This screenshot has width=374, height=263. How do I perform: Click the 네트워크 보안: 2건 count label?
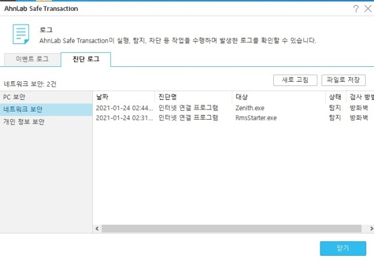point(30,84)
